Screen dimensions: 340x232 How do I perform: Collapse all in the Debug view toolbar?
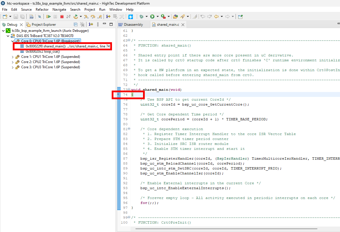point(76,25)
